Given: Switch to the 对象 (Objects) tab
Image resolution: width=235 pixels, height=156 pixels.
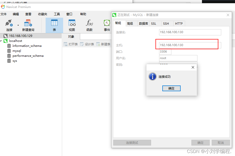Looking at the screenshot, I should click(x=71, y=37).
